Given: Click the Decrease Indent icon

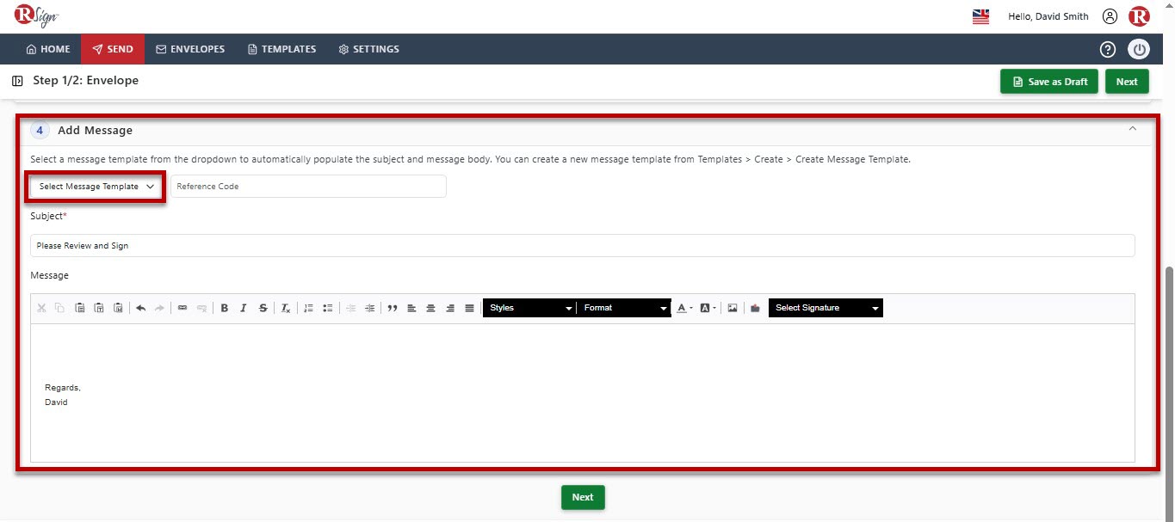Looking at the screenshot, I should click(x=350, y=308).
